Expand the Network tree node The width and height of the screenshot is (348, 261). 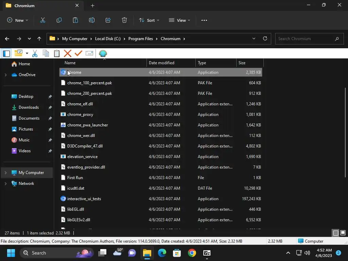(6, 184)
